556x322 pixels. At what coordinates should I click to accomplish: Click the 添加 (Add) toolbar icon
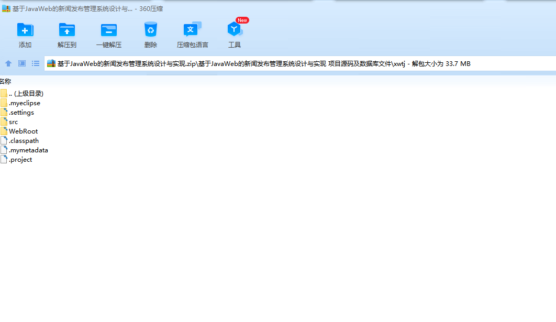click(25, 30)
